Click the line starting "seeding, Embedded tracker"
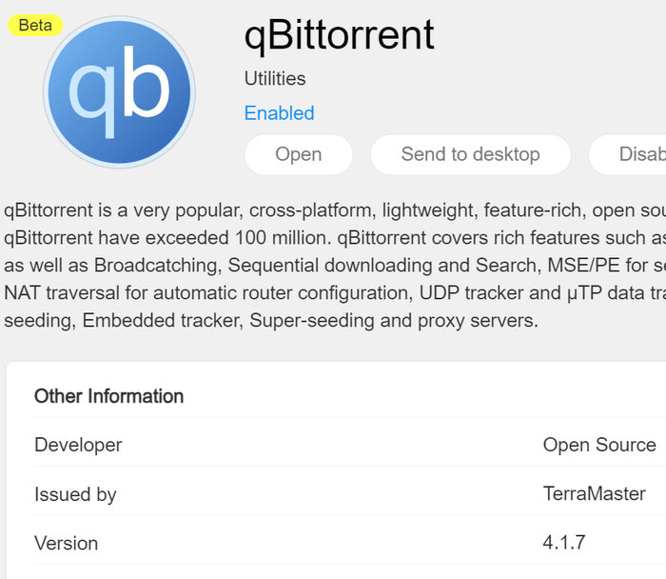This screenshot has width=666, height=579. pyautogui.click(x=271, y=321)
